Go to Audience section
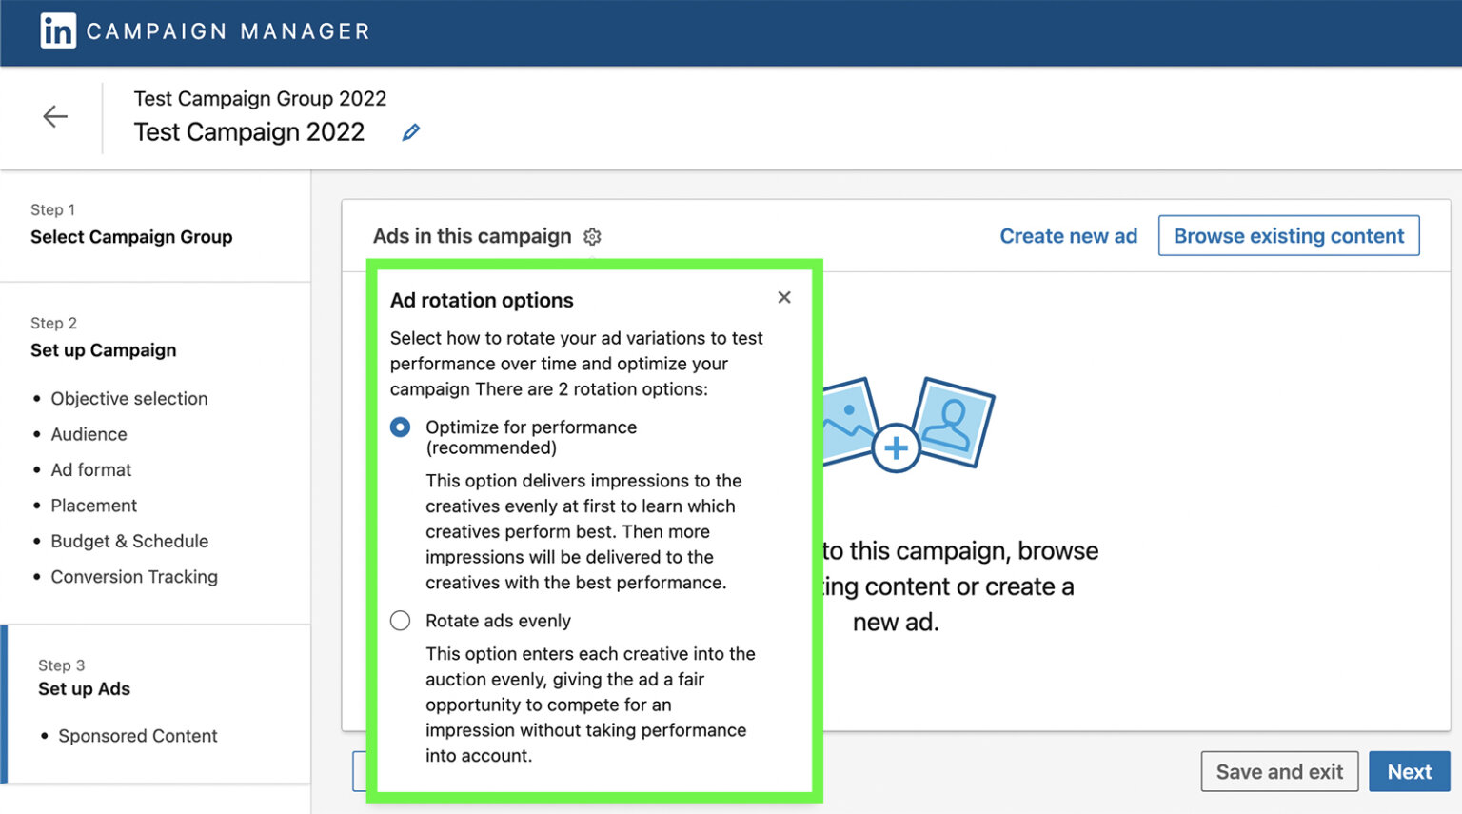 [x=89, y=434]
